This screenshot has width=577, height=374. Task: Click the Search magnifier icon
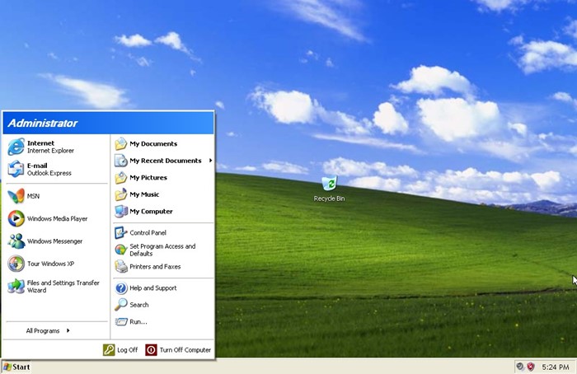(120, 305)
